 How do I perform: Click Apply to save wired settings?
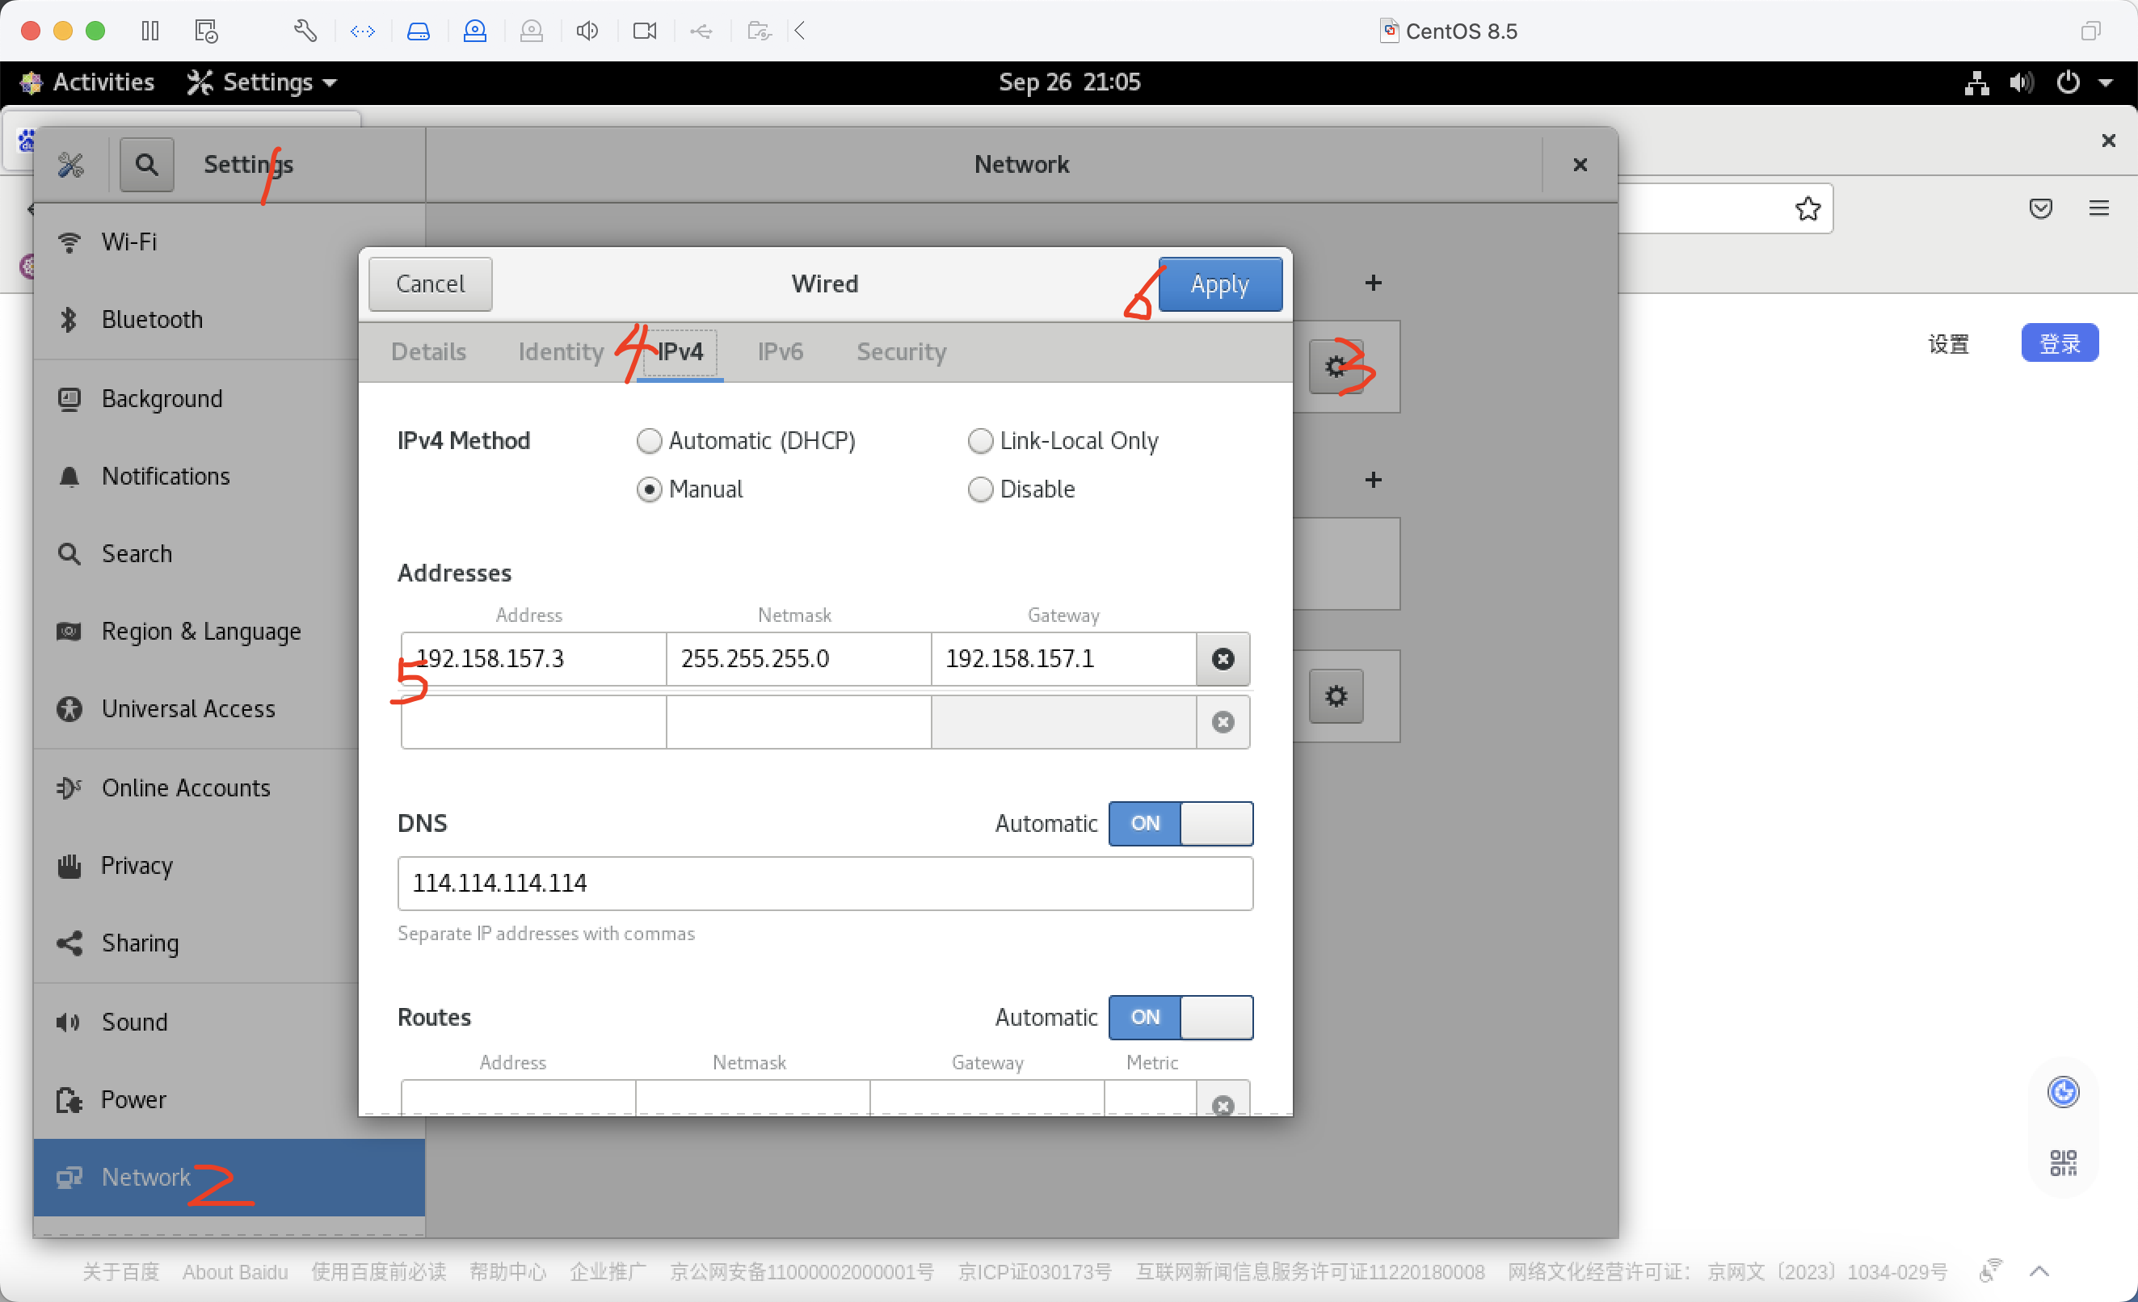tap(1217, 283)
